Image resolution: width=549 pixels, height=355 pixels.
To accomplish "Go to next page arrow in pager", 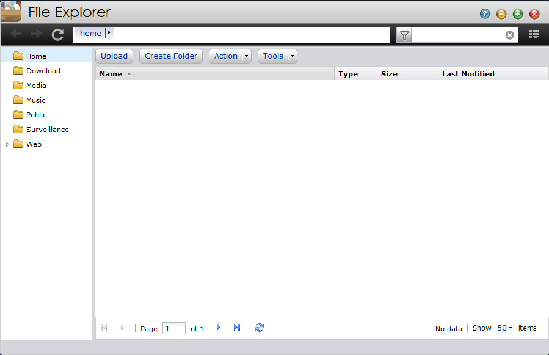I will pos(219,328).
